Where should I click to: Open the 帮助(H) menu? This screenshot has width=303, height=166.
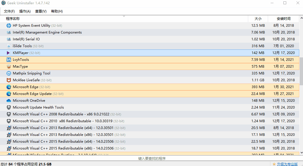(x=57, y=11)
